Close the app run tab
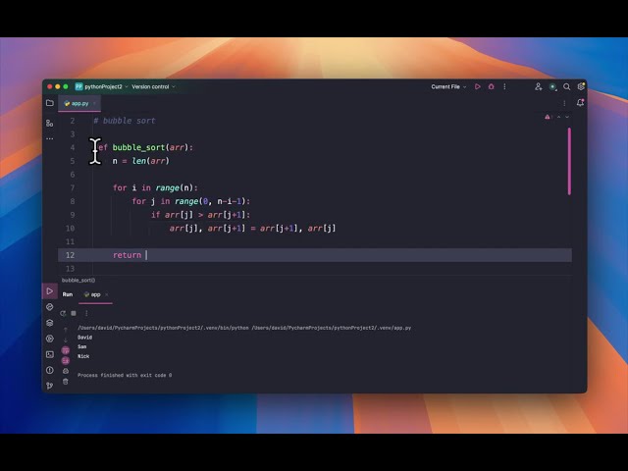The height and width of the screenshot is (471, 628). (x=107, y=294)
